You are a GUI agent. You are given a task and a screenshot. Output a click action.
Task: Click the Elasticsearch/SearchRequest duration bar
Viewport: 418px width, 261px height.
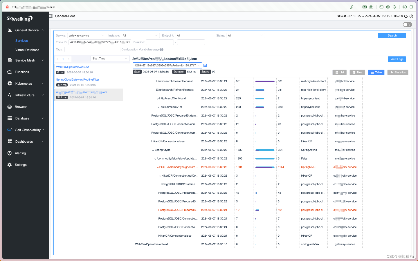(x=265, y=81)
